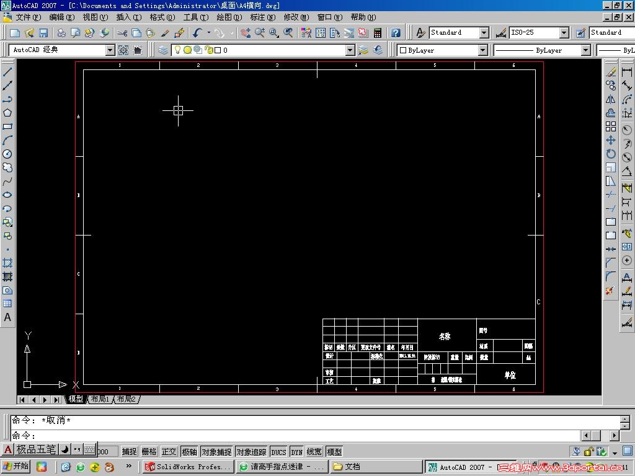This screenshot has height=476, width=635.
Task: Select the Rectangle draw tool
Action: (7, 126)
